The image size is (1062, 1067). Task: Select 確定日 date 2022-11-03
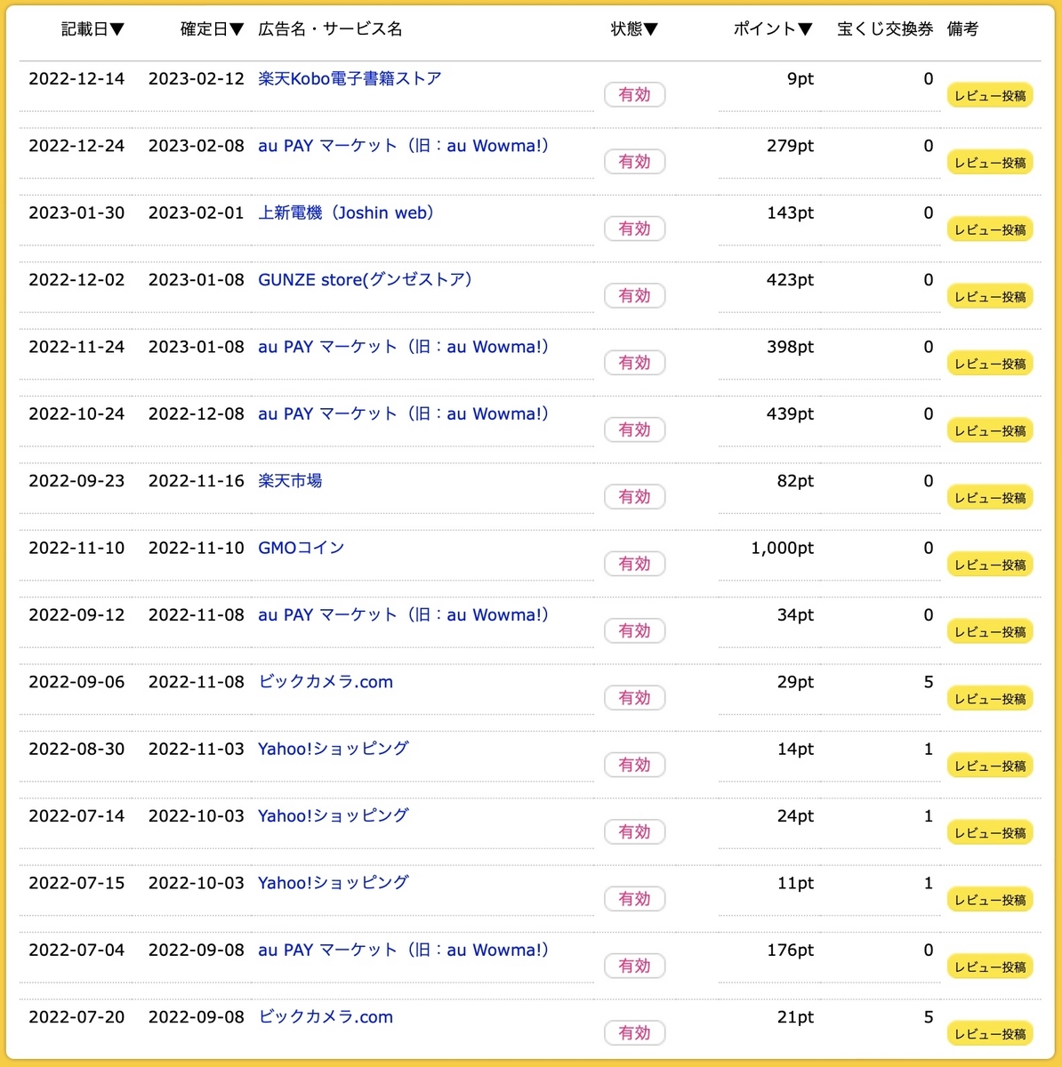point(197,749)
